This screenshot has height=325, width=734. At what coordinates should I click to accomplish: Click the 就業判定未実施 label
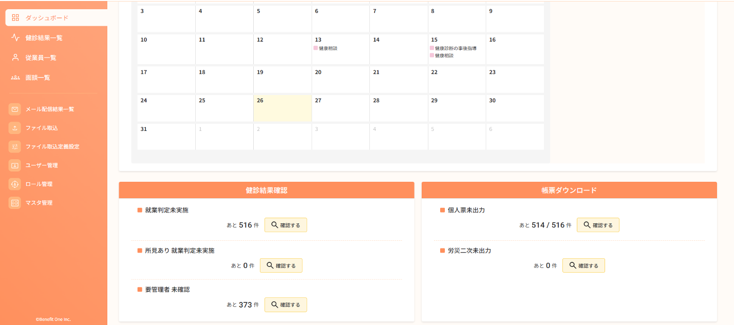[166, 210]
